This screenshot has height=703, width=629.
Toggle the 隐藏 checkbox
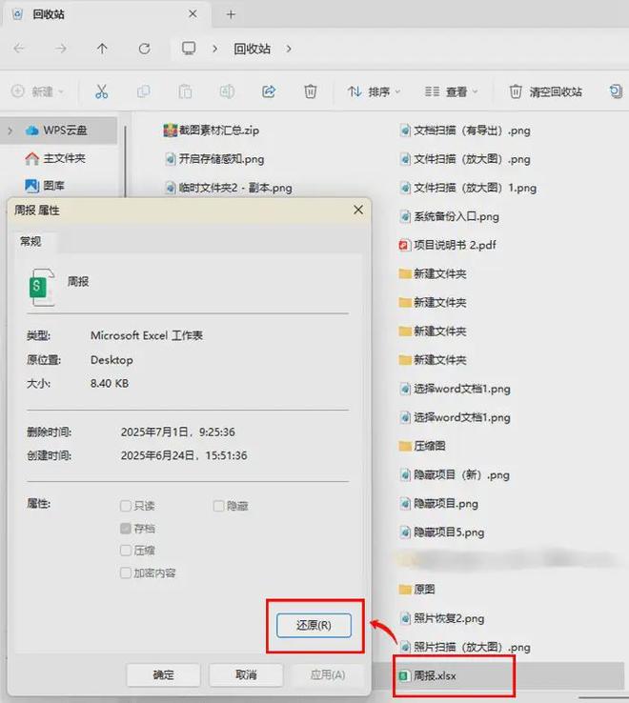coord(218,506)
